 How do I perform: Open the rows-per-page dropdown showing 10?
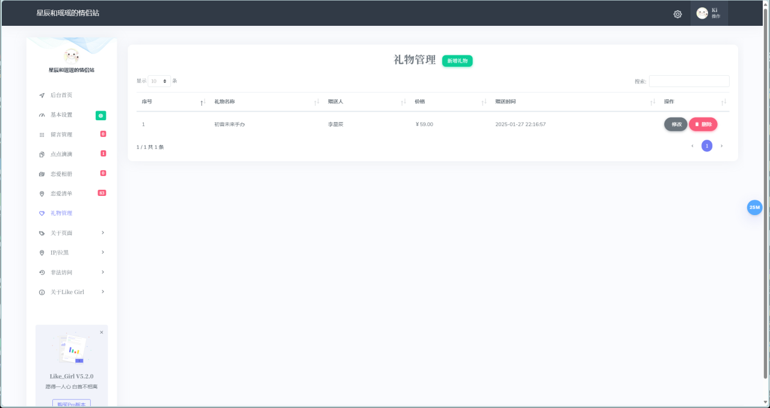159,81
